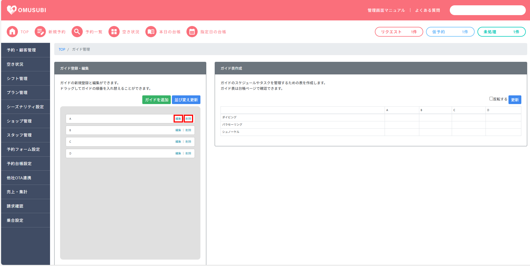Click the ガイドを追加 green button
Viewport: 530px width, 266px height.
[157, 100]
